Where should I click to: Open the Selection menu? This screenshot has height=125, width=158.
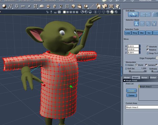tap(10, 1)
